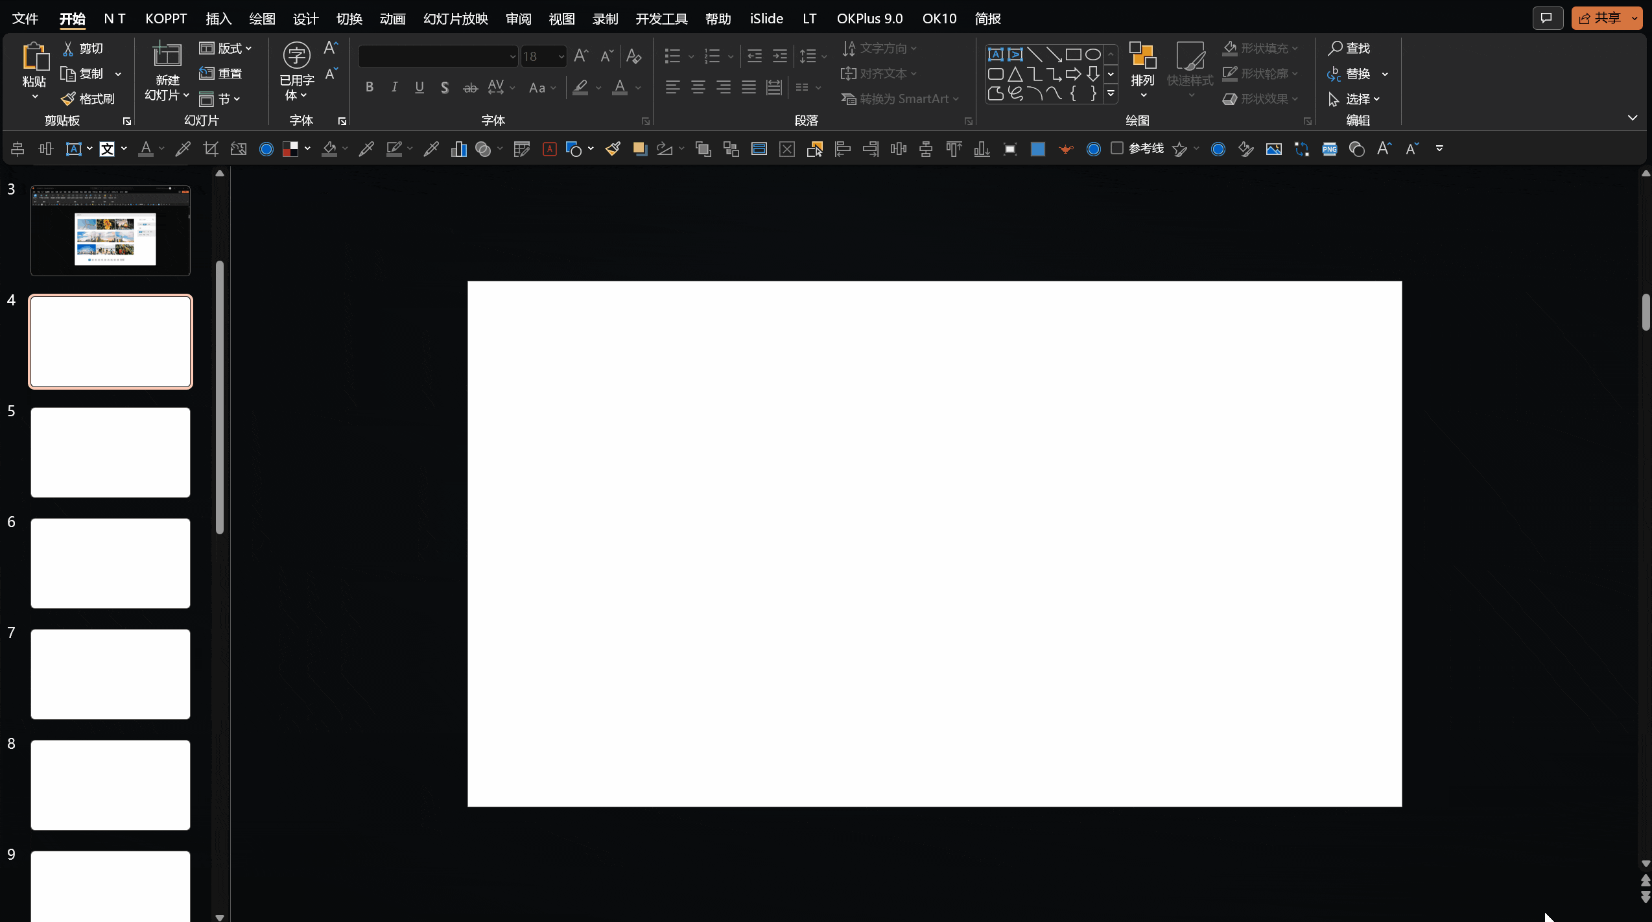Click the Reset (重置) slide button
This screenshot has width=1652, height=922.
pyautogui.click(x=220, y=73)
